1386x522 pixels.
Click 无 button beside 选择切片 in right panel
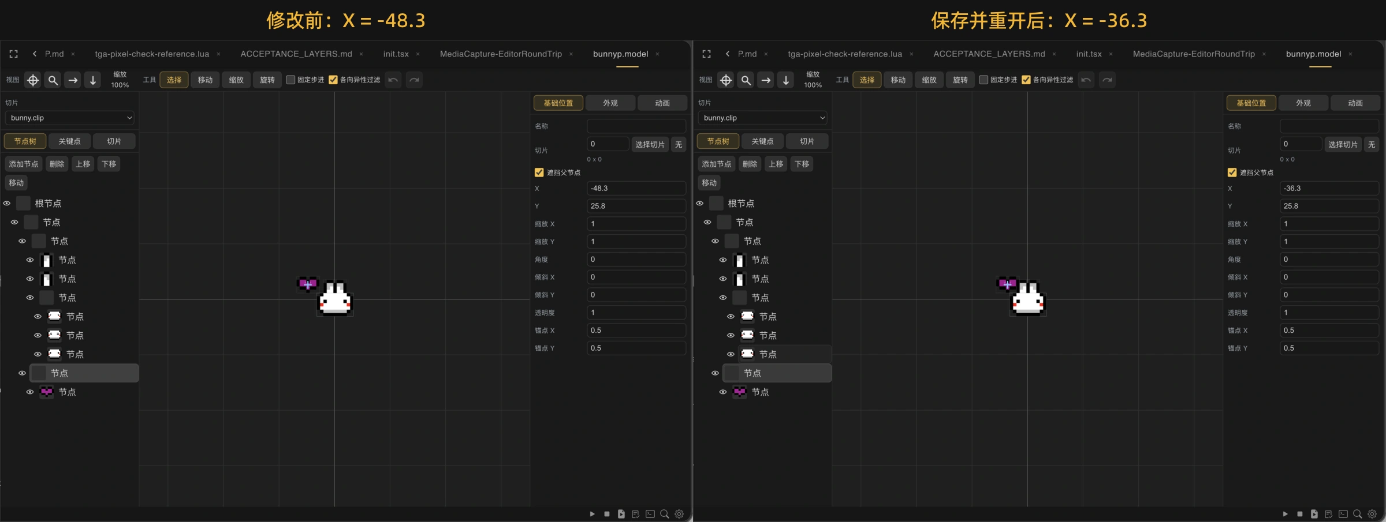point(1372,144)
